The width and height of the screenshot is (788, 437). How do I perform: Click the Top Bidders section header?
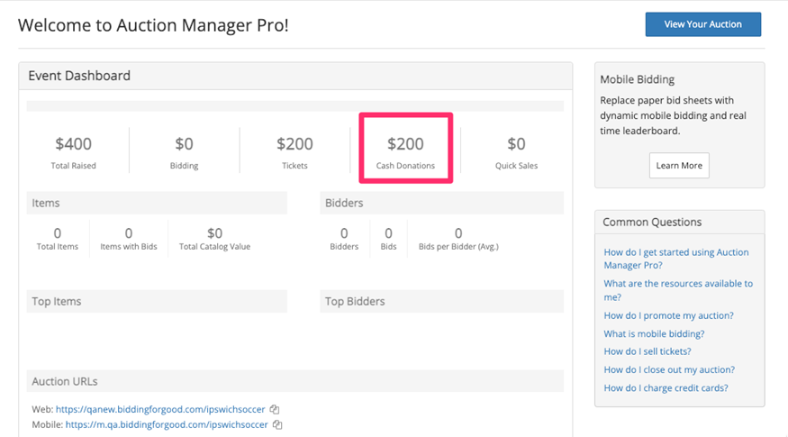pyautogui.click(x=442, y=301)
